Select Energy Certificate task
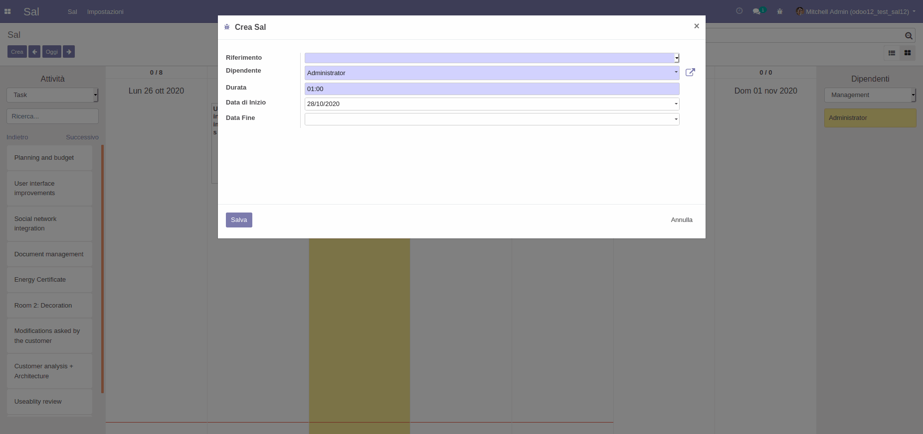The height and width of the screenshot is (434, 923). point(49,280)
